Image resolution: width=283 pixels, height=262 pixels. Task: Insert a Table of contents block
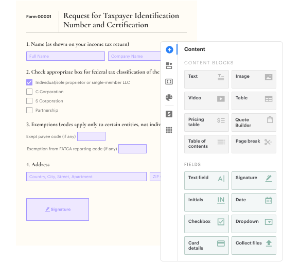tap(206, 144)
